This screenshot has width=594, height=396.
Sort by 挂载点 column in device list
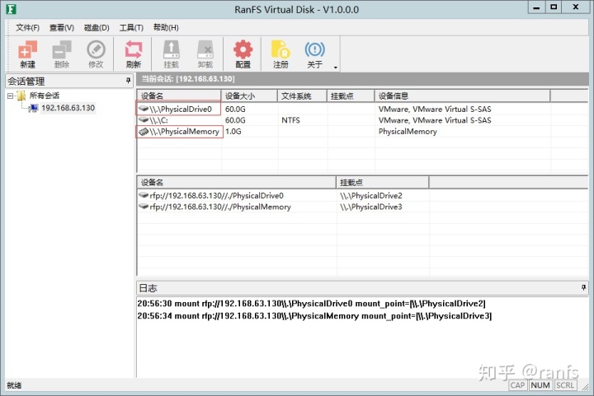351,96
